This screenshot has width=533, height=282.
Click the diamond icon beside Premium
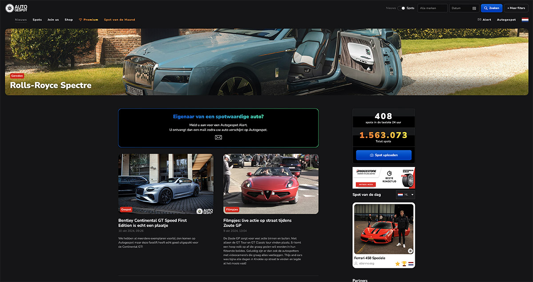click(x=80, y=20)
